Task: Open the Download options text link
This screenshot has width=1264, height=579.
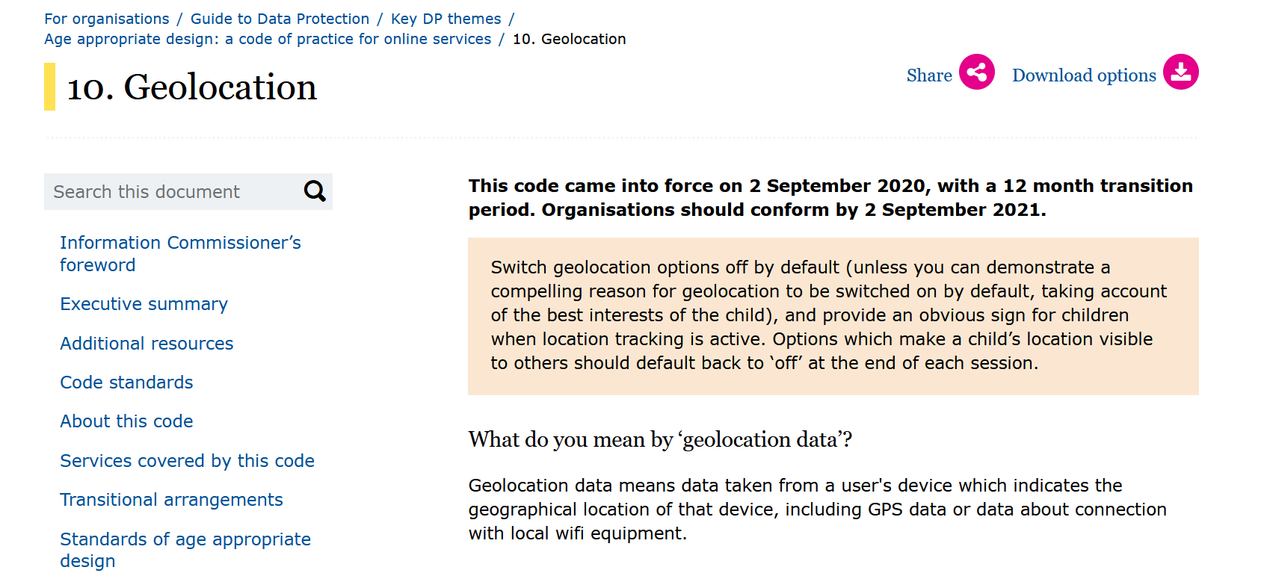Action: [x=1084, y=75]
